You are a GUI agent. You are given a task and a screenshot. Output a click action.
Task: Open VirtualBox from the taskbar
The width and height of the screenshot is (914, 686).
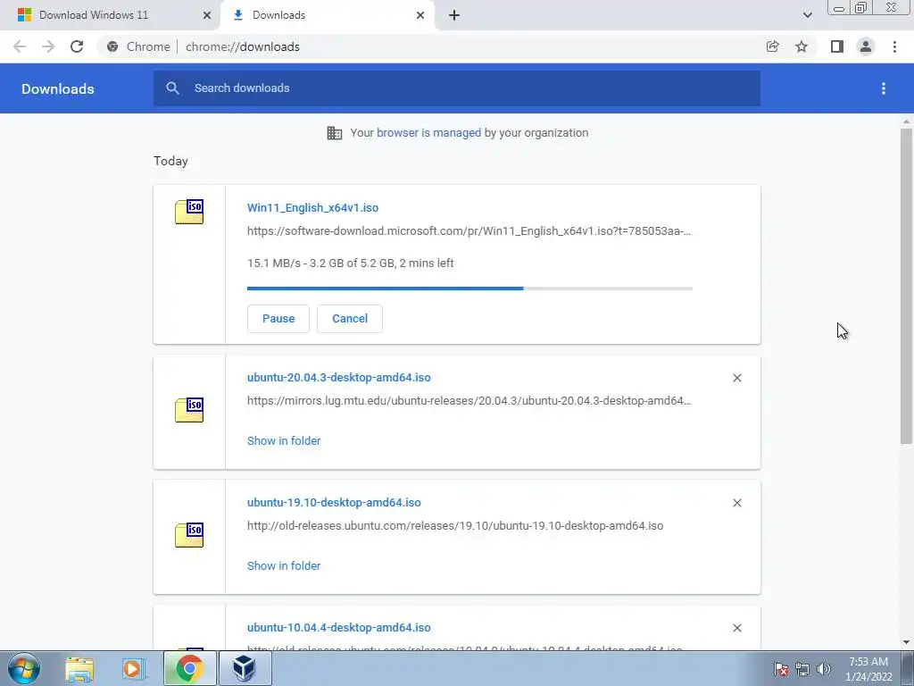[244, 668]
